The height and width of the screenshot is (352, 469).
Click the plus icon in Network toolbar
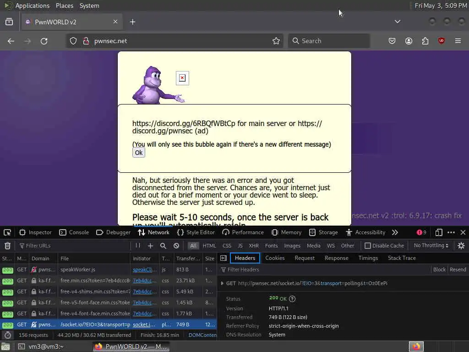tap(150, 246)
